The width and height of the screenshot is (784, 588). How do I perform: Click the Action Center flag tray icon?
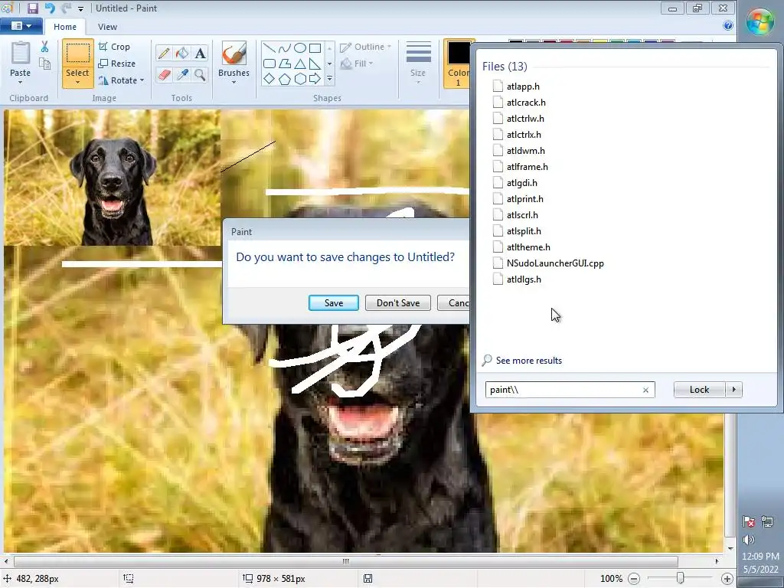749,521
